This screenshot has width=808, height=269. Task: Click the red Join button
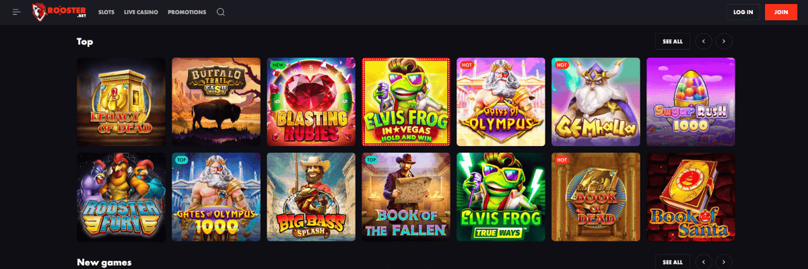click(781, 12)
